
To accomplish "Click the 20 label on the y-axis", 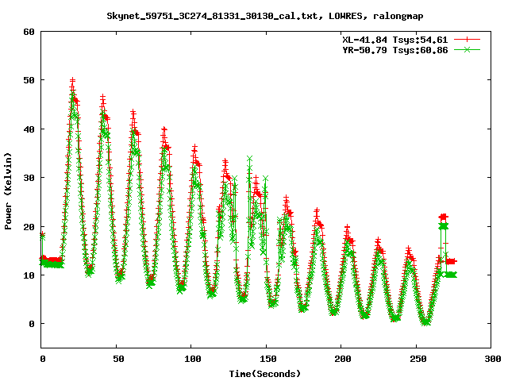I will (29, 227).
